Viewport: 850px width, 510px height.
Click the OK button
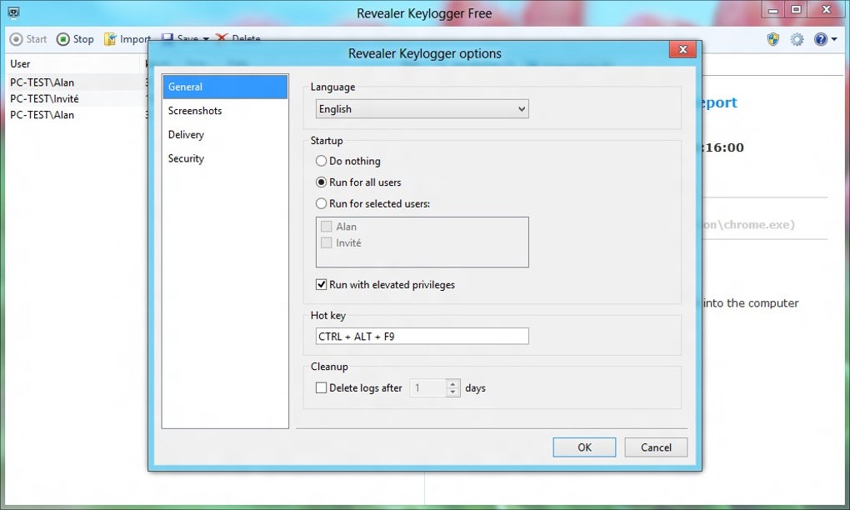tap(584, 447)
